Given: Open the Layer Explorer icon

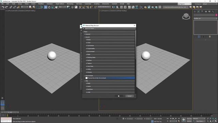Looking at the screenshot, I should [x=125, y=7].
